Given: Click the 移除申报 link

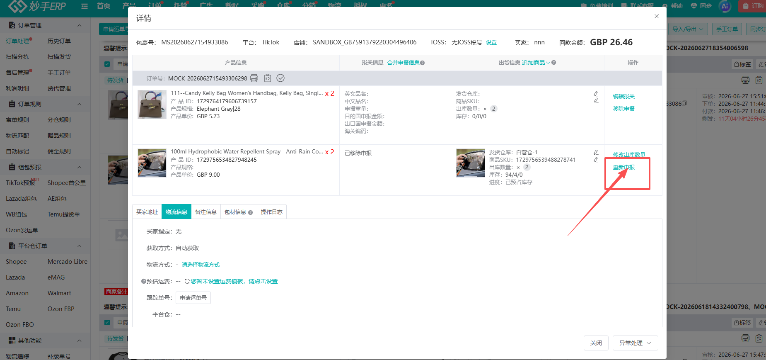Looking at the screenshot, I should coord(624,109).
